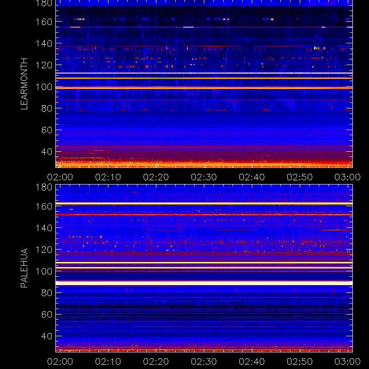The height and width of the screenshot is (369, 369).
Task: Click the PALEHUA station axis label
Action: [24, 268]
